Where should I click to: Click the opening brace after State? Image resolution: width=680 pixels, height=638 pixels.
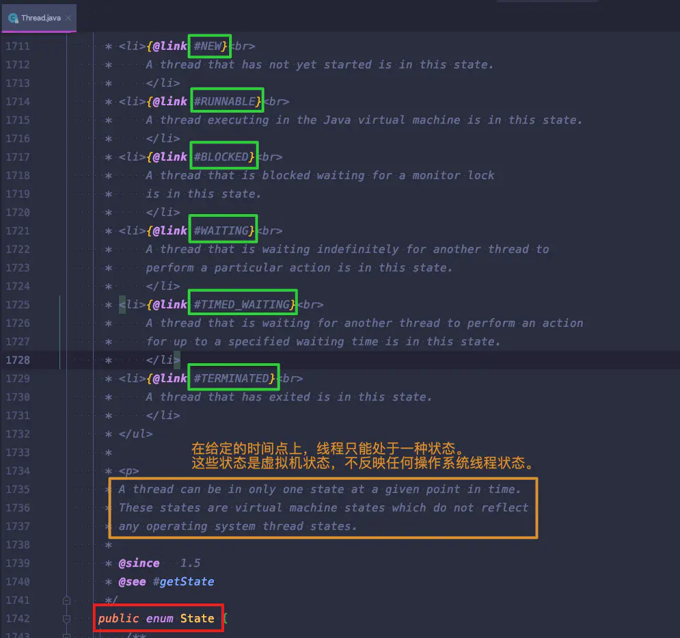(225, 618)
